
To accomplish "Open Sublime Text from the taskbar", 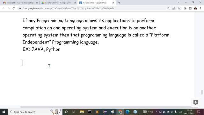I will click(x=97, y=112).
